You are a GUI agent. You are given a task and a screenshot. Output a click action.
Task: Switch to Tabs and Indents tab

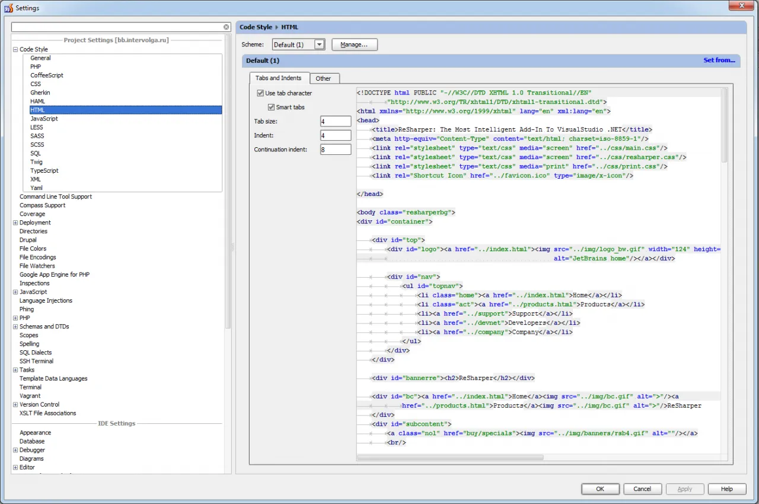[279, 78]
